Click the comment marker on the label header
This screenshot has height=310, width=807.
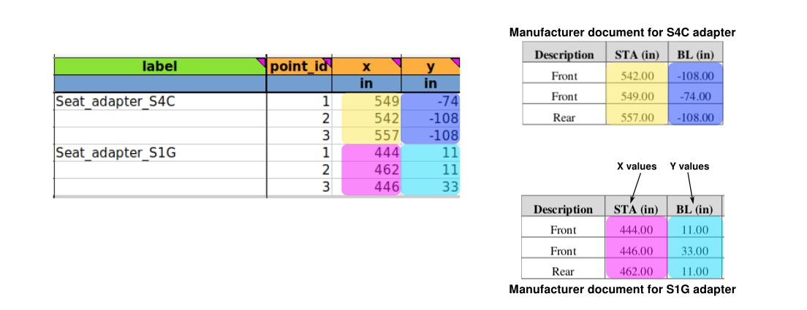pyautogui.click(x=262, y=62)
